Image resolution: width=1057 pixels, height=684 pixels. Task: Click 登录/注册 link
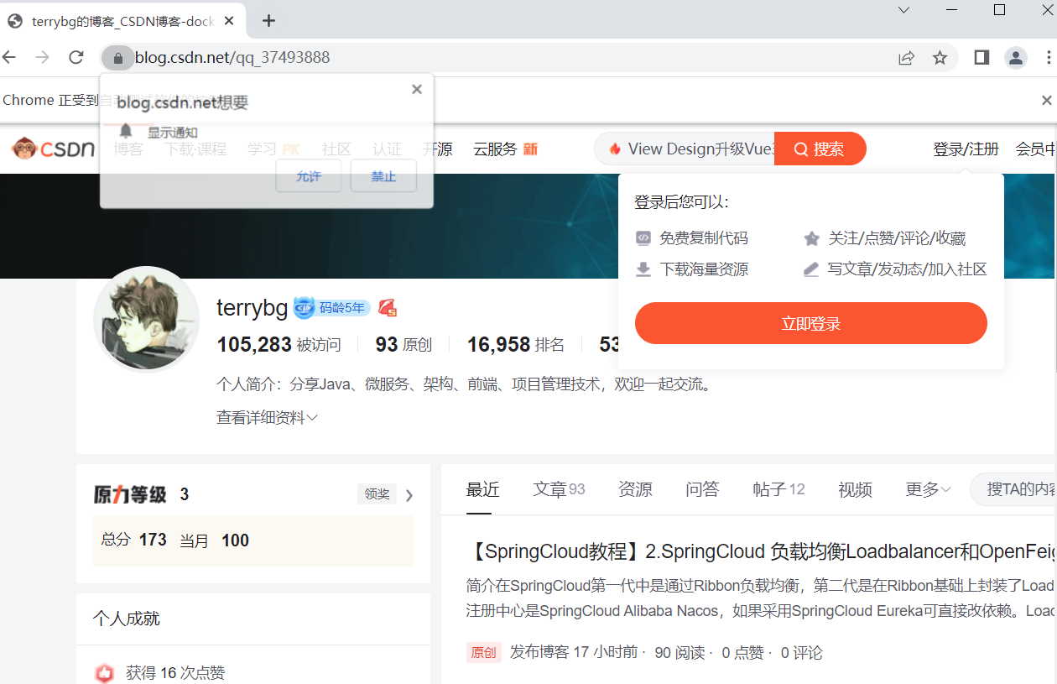click(x=966, y=149)
